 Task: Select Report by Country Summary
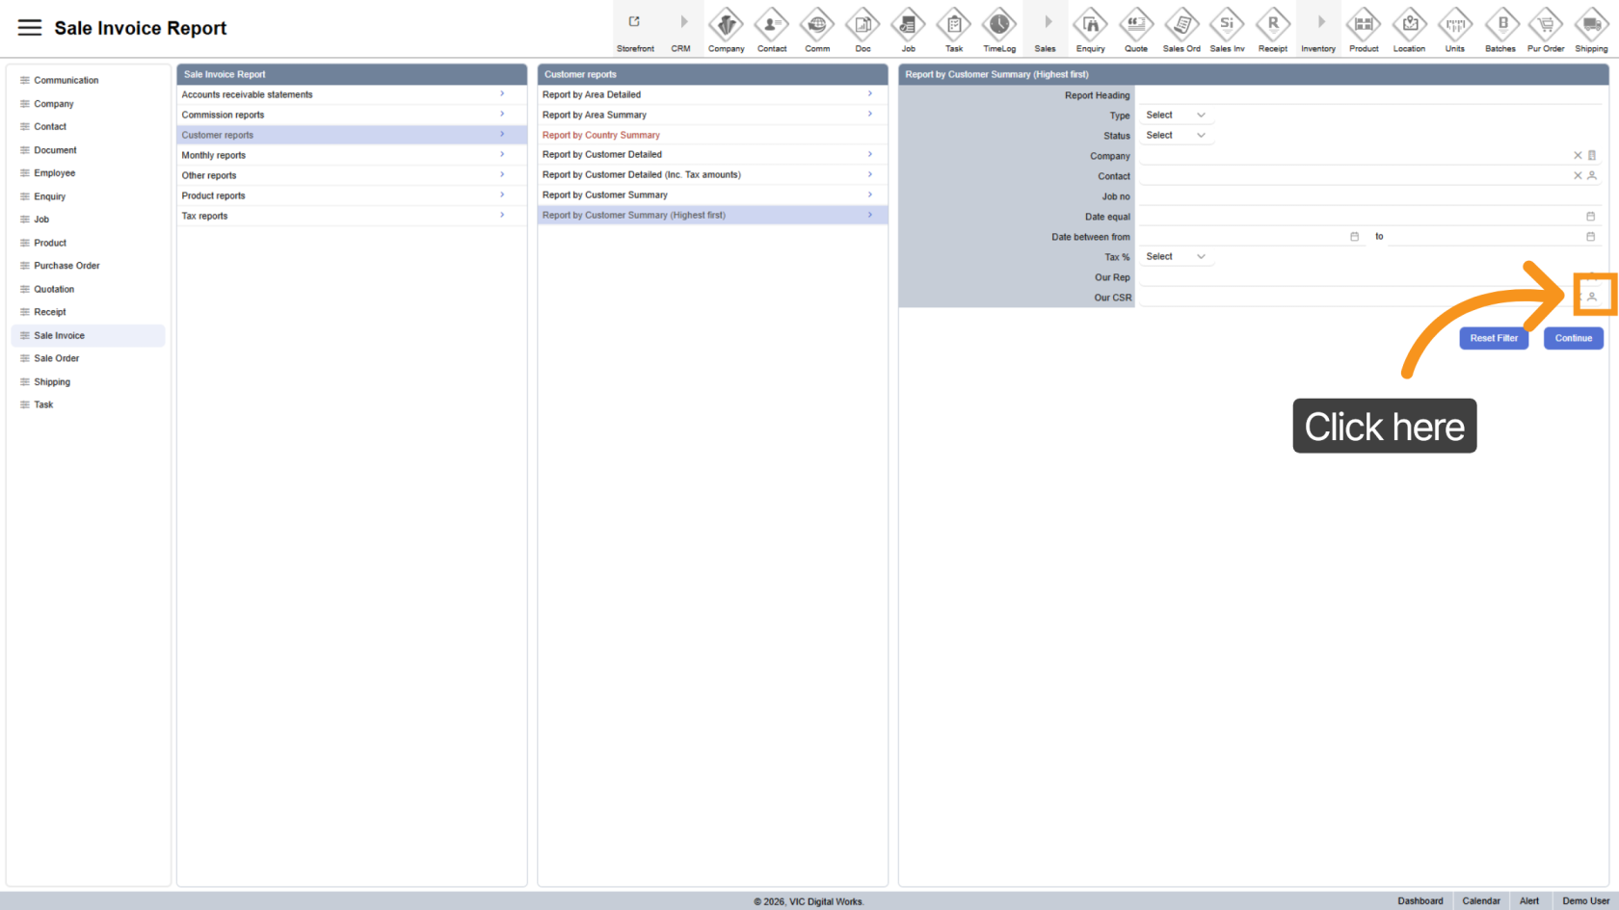(601, 135)
